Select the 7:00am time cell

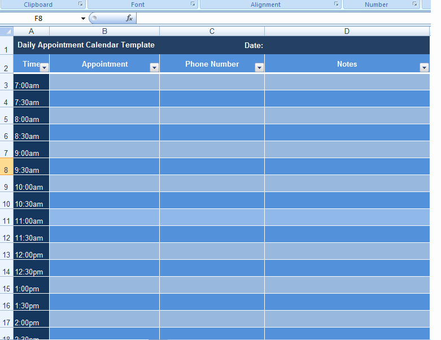point(32,82)
